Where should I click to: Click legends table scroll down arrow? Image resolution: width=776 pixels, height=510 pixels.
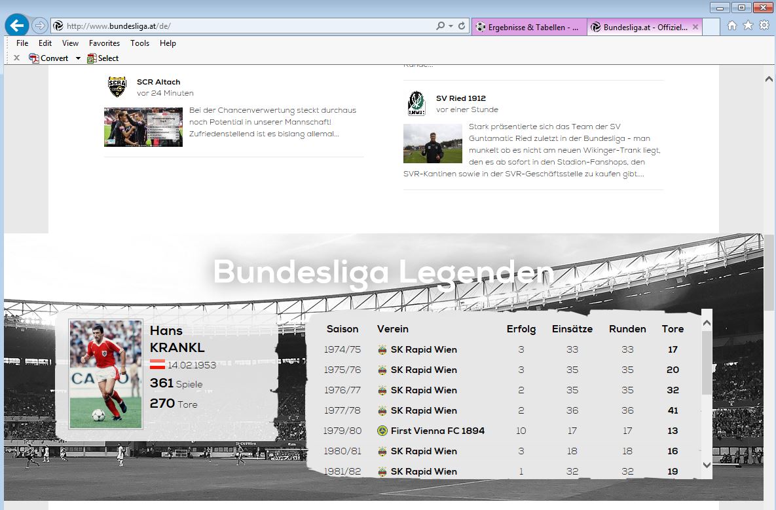[707, 465]
